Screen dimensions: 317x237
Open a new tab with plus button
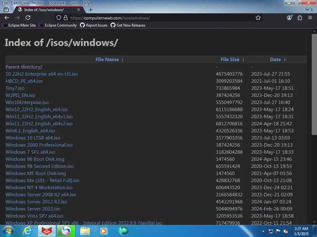click(x=91, y=10)
